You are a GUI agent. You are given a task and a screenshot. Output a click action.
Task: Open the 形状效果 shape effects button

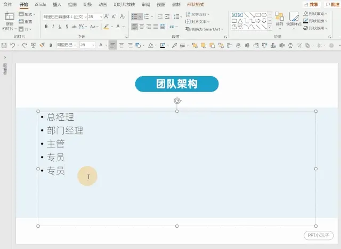tap(315, 28)
